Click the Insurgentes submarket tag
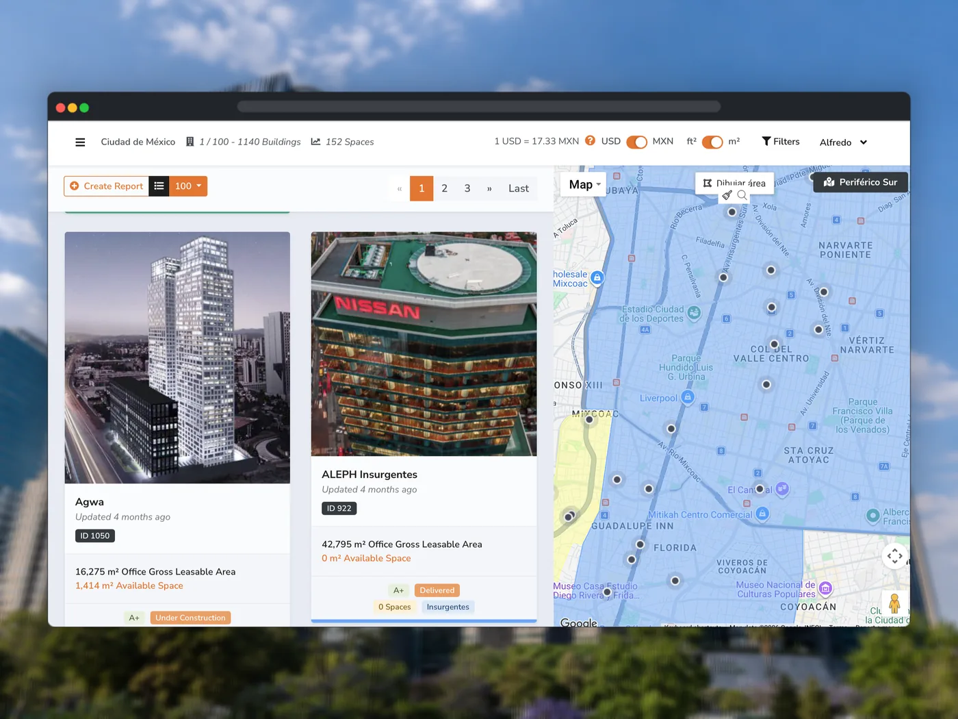This screenshot has height=719, width=958. 448,607
